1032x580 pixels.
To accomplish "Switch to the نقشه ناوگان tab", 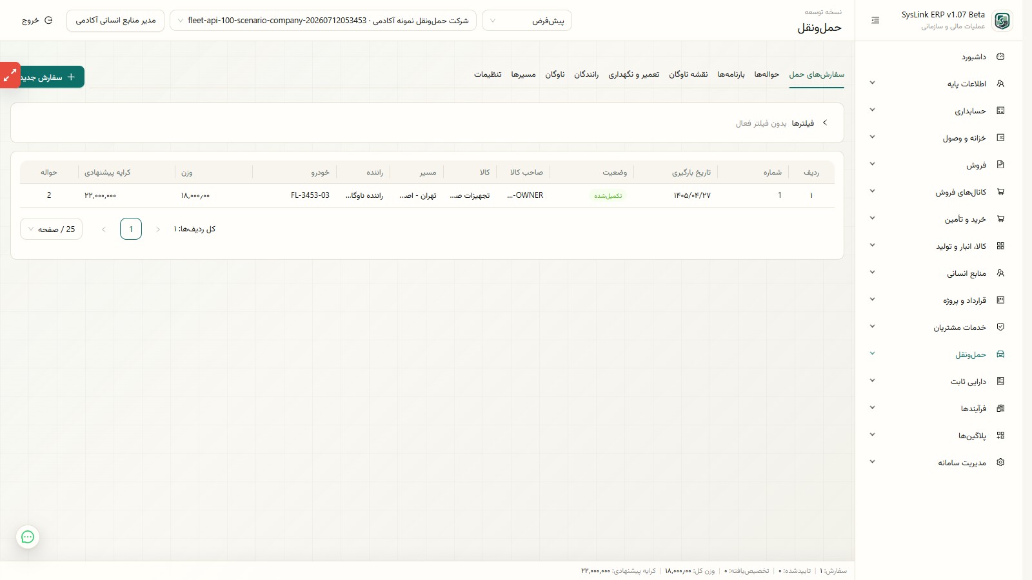I will coord(688,75).
